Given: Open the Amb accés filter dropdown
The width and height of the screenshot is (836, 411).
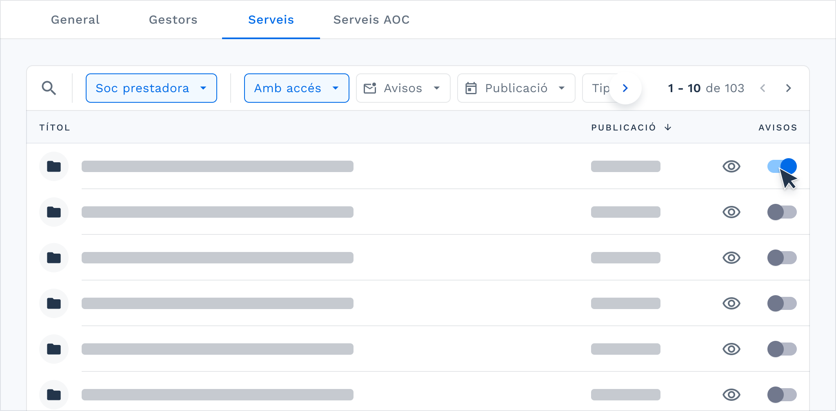Looking at the screenshot, I should click(x=297, y=88).
